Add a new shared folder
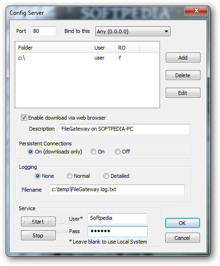The width and height of the screenshot is (220, 266). pos(183,58)
